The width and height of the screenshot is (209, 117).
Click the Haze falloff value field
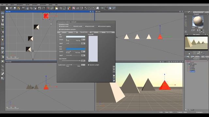tap(83, 55)
